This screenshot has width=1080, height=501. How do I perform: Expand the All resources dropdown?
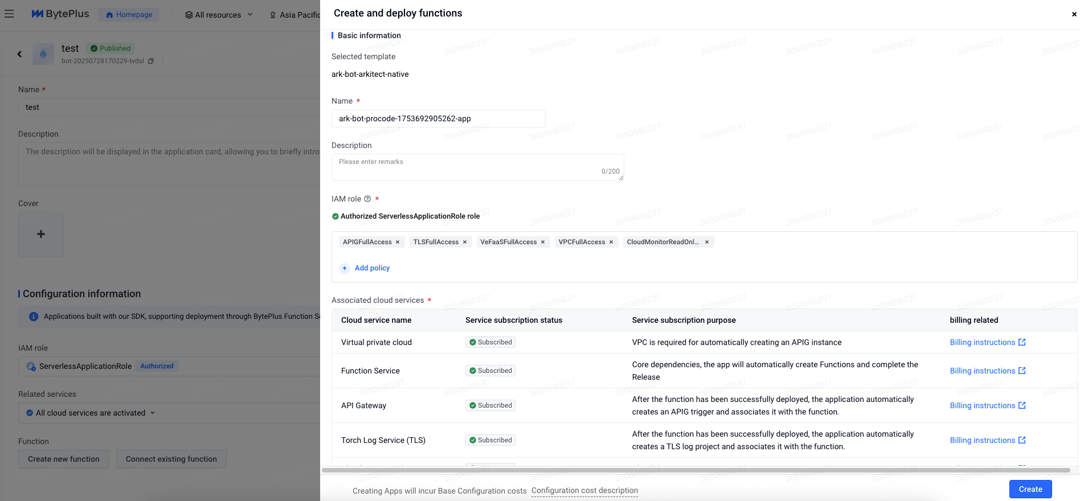point(250,15)
